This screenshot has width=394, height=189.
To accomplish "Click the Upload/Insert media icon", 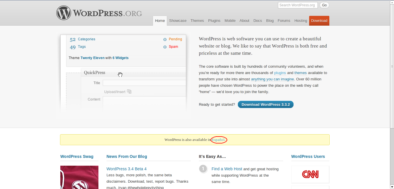I will (129, 92).
